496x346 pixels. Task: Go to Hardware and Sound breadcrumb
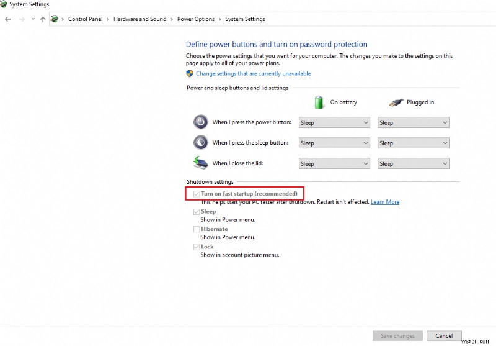click(x=139, y=19)
